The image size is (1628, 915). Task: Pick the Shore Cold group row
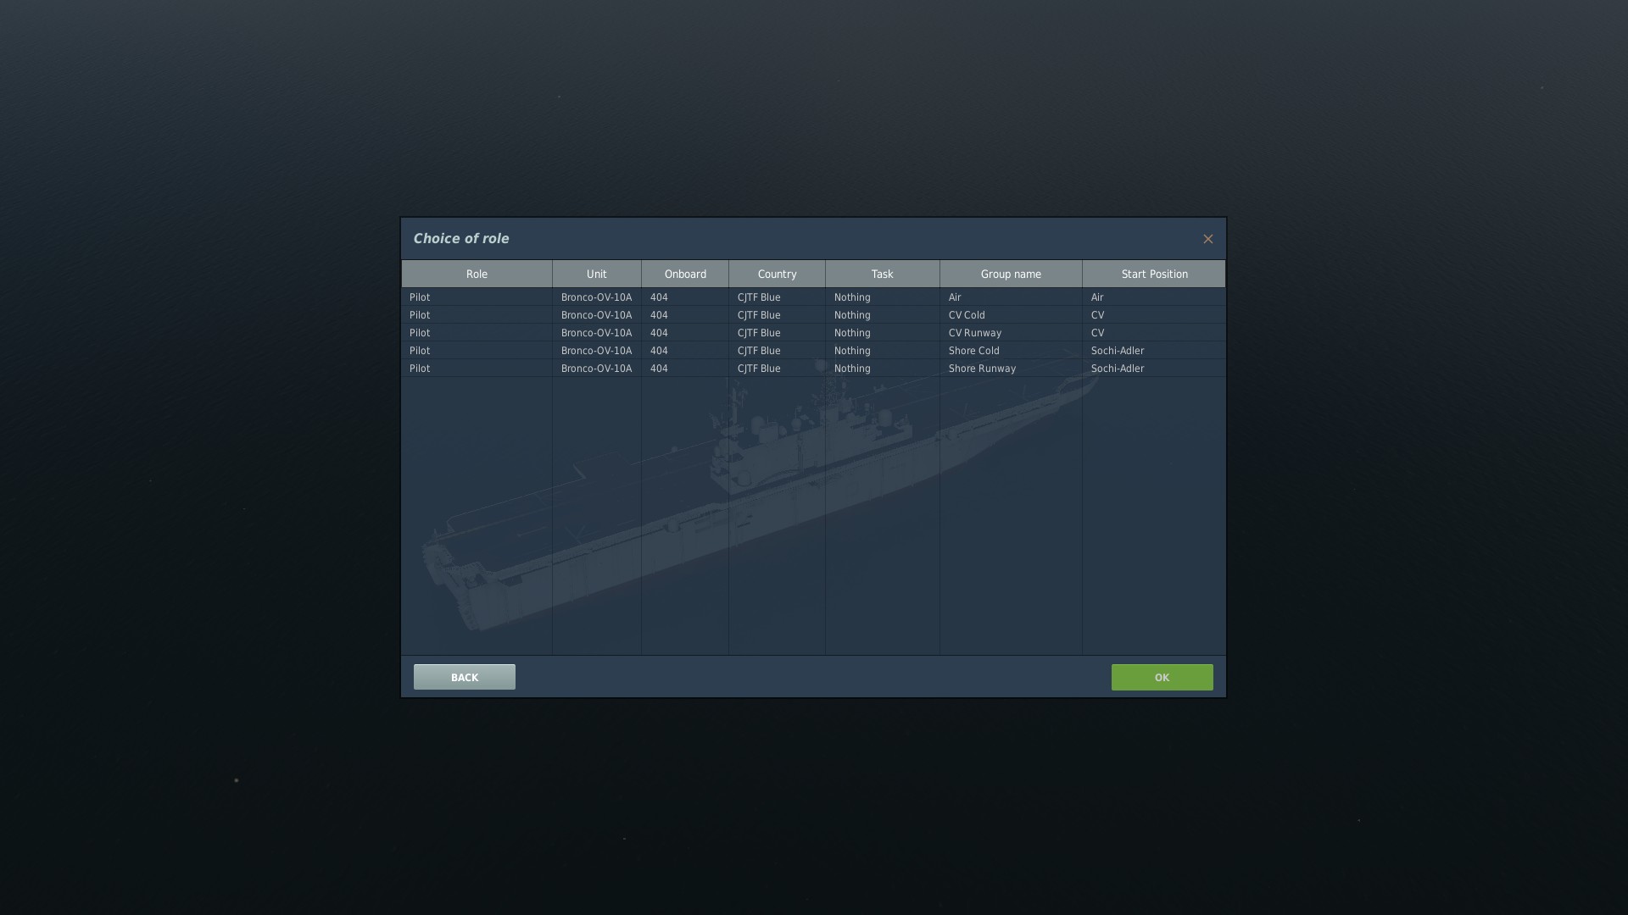coord(973,351)
